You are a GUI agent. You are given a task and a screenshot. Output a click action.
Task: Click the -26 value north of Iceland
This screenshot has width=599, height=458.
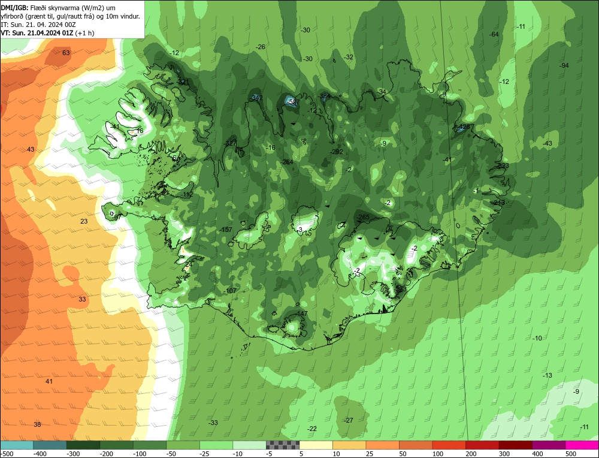[260, 47]
